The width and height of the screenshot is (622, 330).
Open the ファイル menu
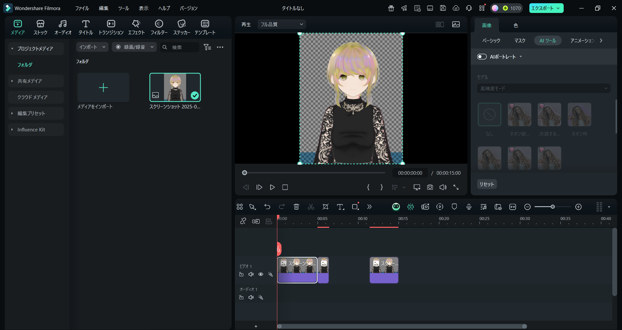point(82,8)
